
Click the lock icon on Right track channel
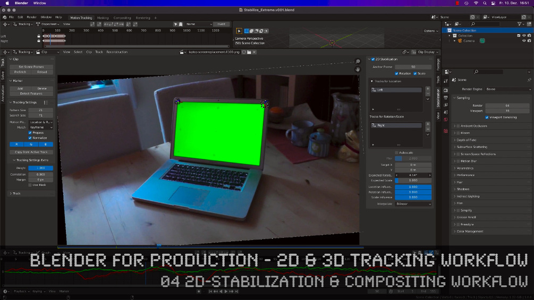[39, 41]
